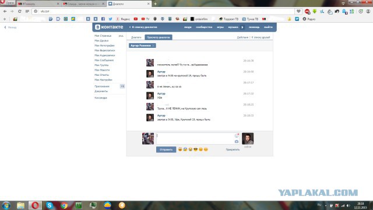Image resolution: width=373 pixels, height=210 pixels.
Task: Open Документы in the left menu
Action: 101,91
